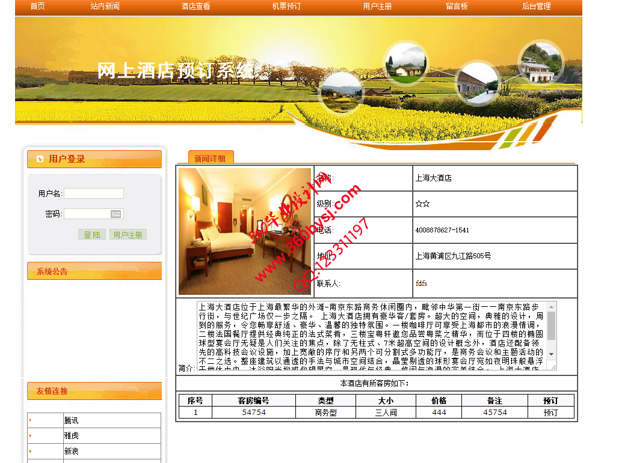Click the 本酒店有所客房如下 heading

[374, 383]
